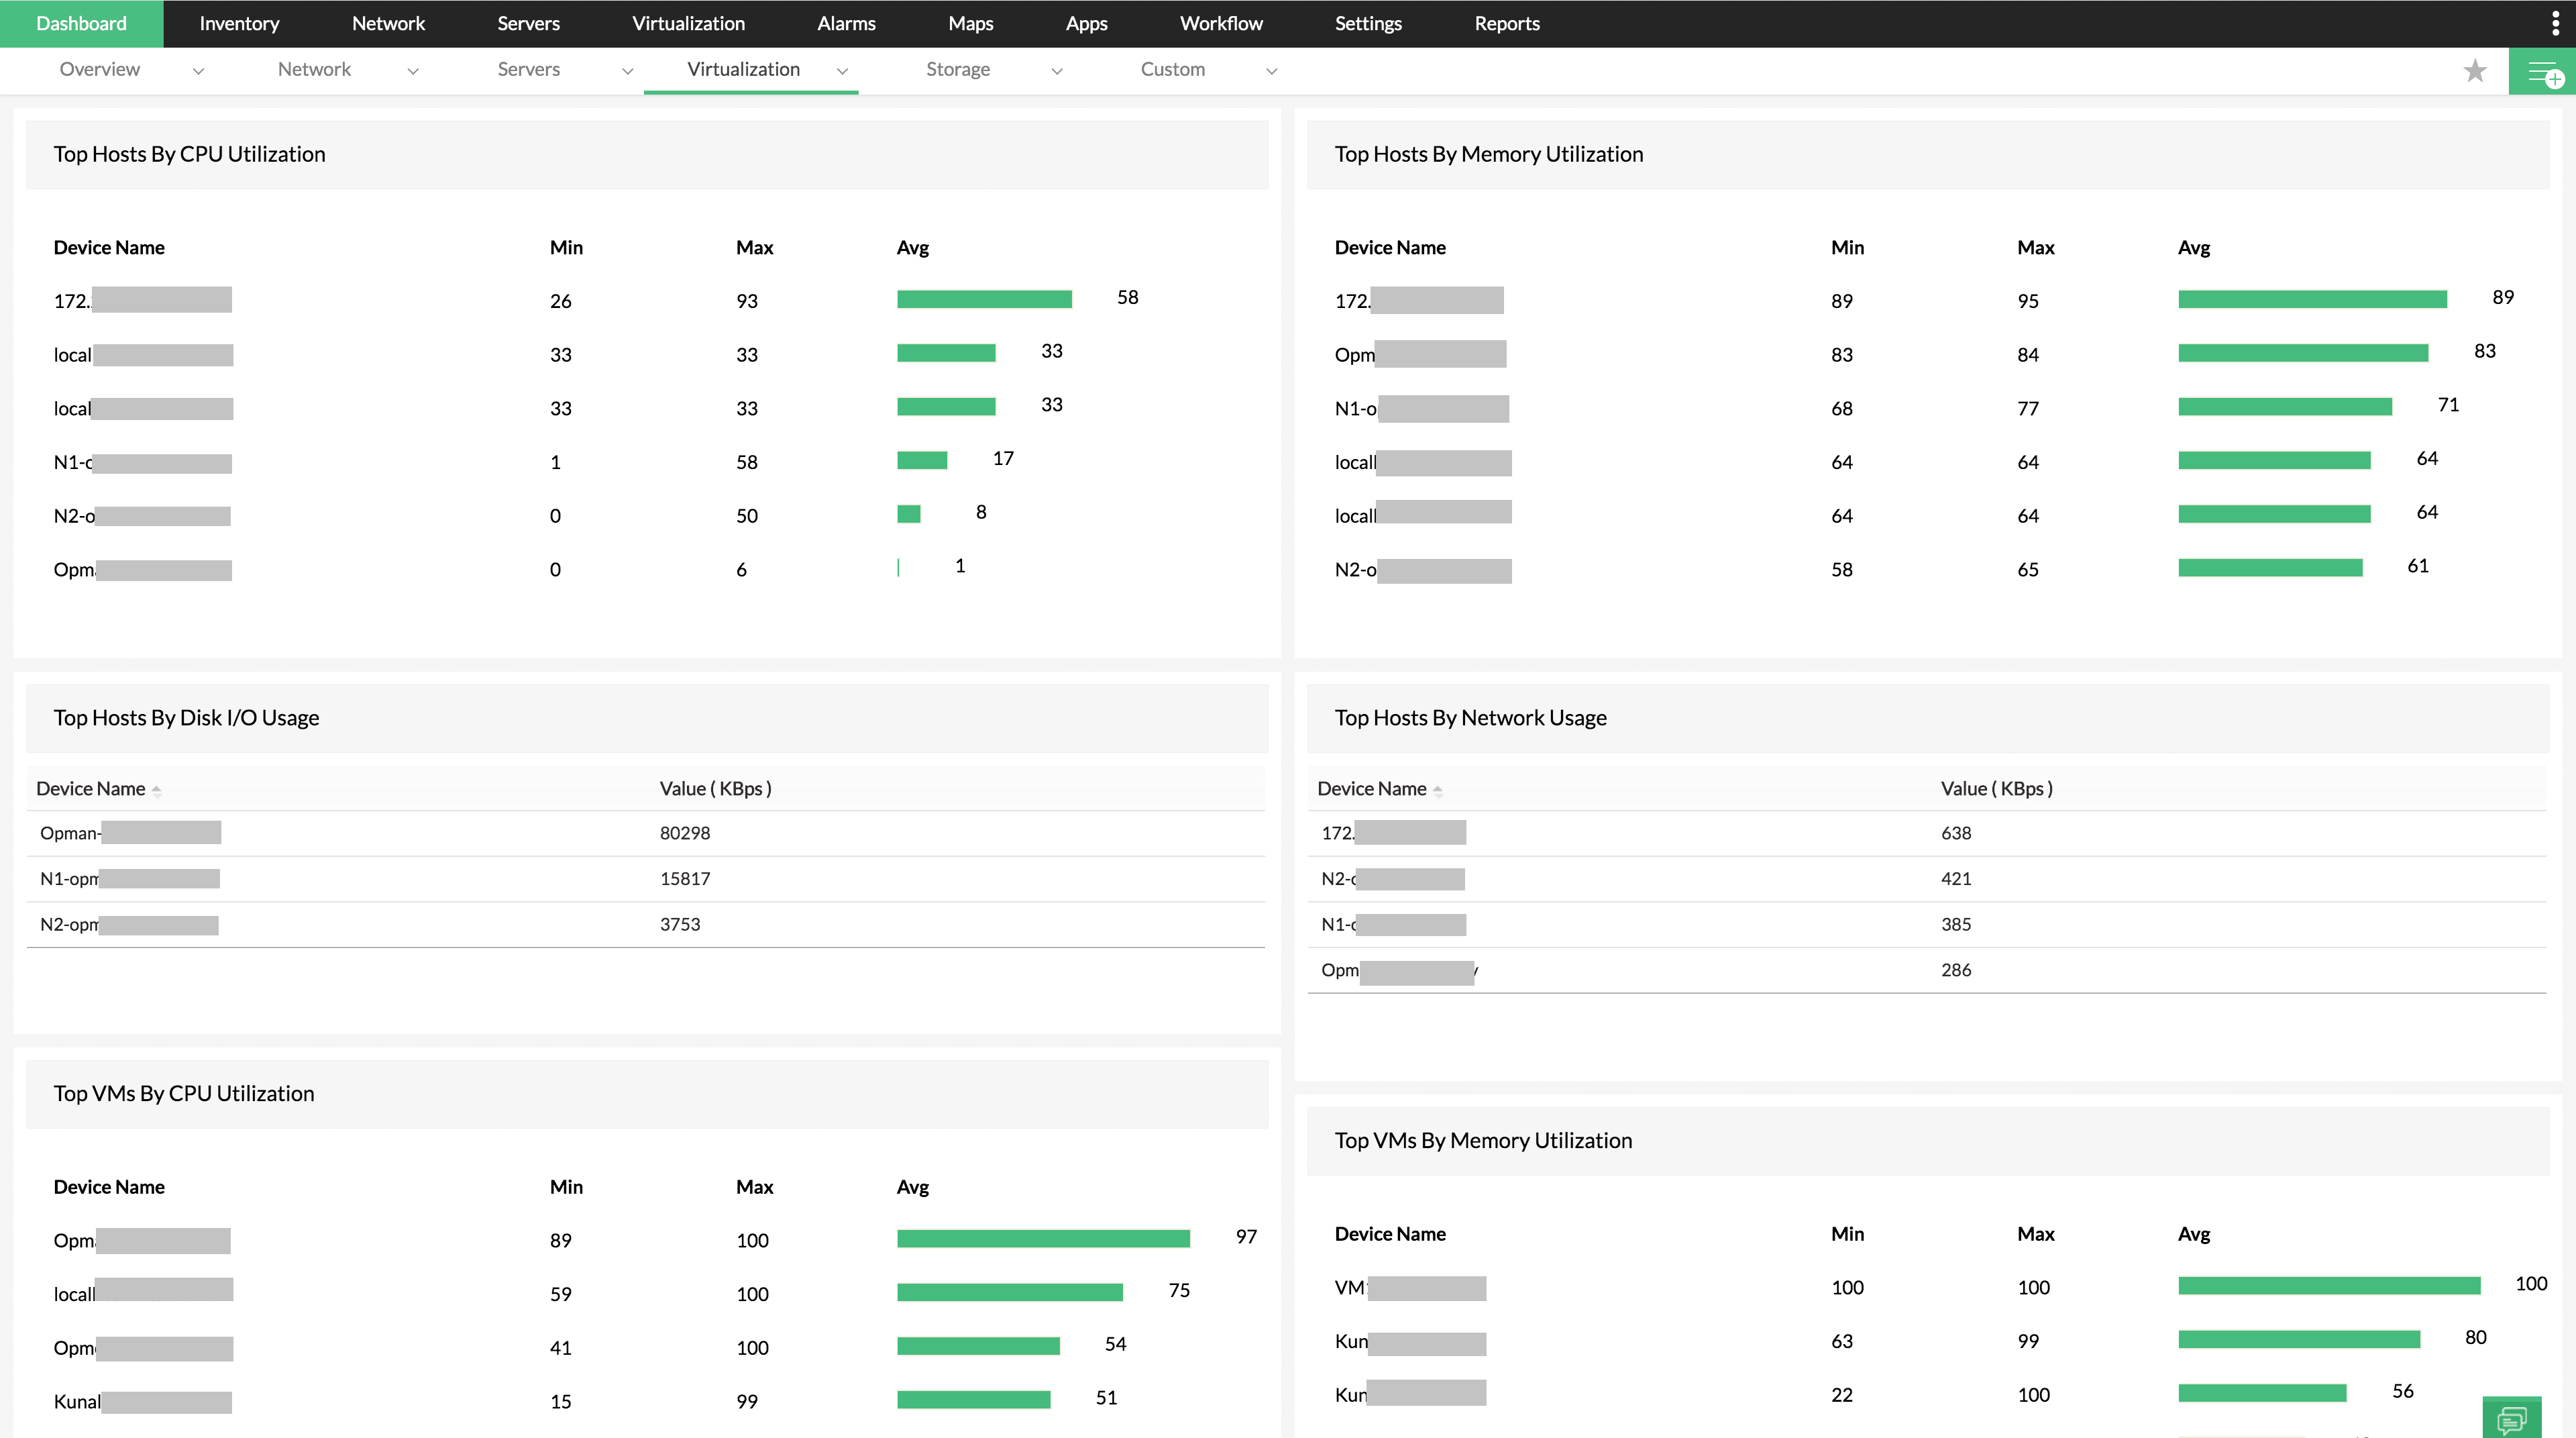The height and width of the screenshot is (1438, 2576).
Task: Click the Settings navigation icon
Action: pos(1369,23)
